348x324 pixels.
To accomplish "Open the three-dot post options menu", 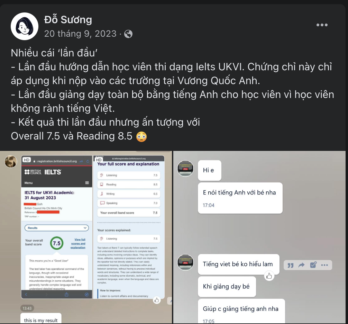I will click(322, 25).
